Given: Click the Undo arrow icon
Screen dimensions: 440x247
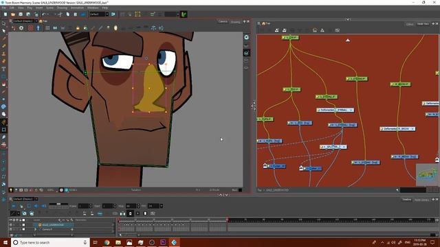Looking at the screenshot, I should (x=44, y=14).
